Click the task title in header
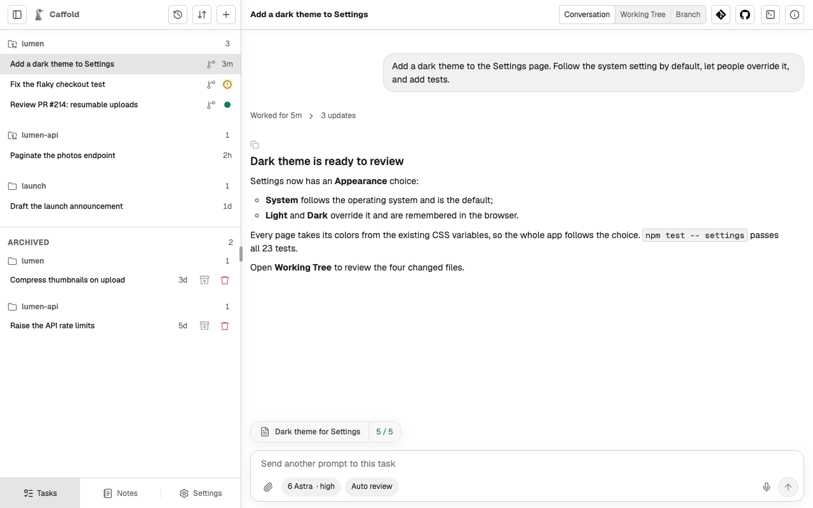813x508 pixels. click(309, 15)
